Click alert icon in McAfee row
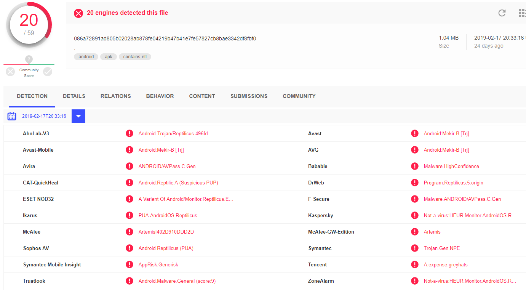 130,232
